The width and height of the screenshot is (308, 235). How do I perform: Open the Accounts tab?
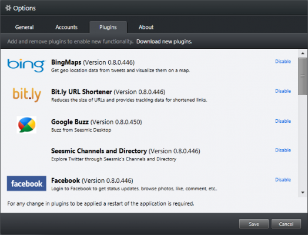[66, 27]
